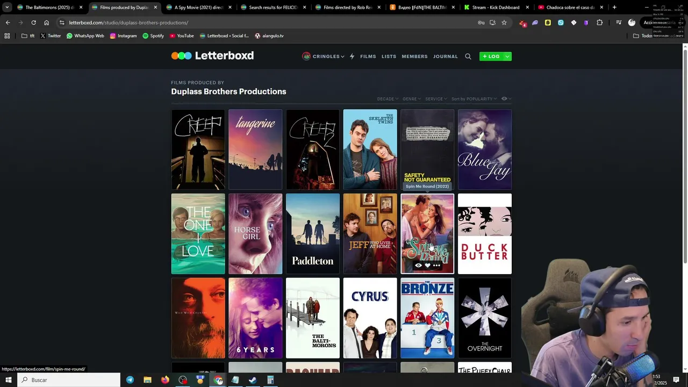Open the apps grid icon in bookmarks bar
This screenshot has height=387, width=688.
(7, 36)
